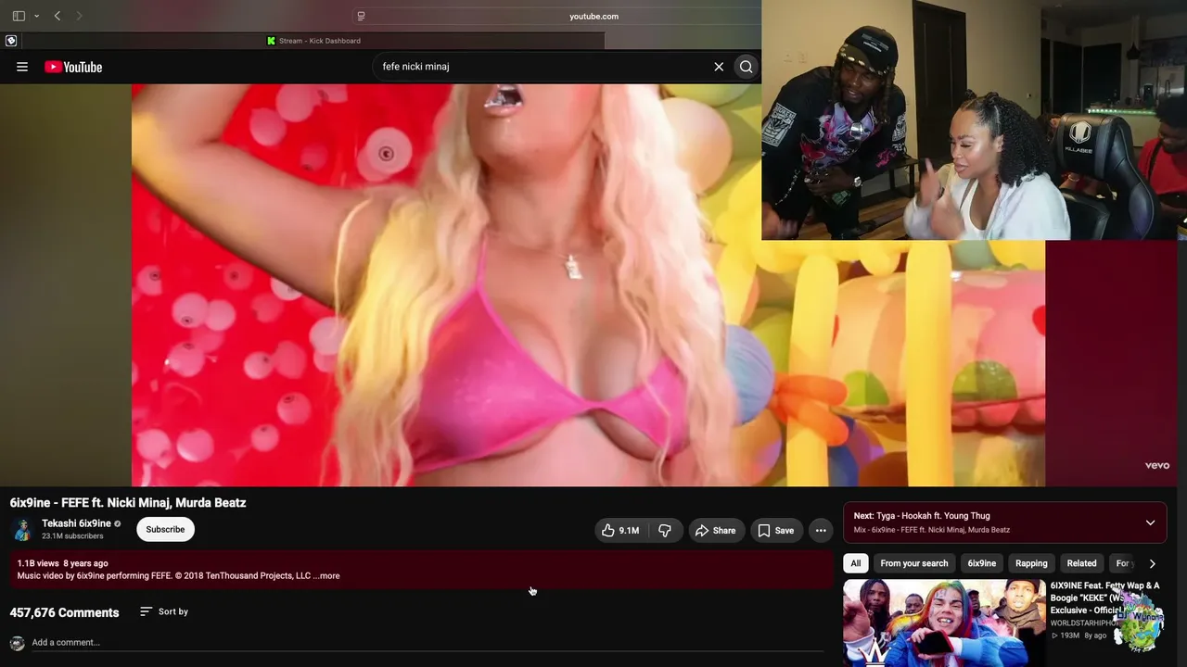Viewport: 1187px width, 667px height.
Task: Select the 'Rapping' filter chip
Action: coord(1031,563)
